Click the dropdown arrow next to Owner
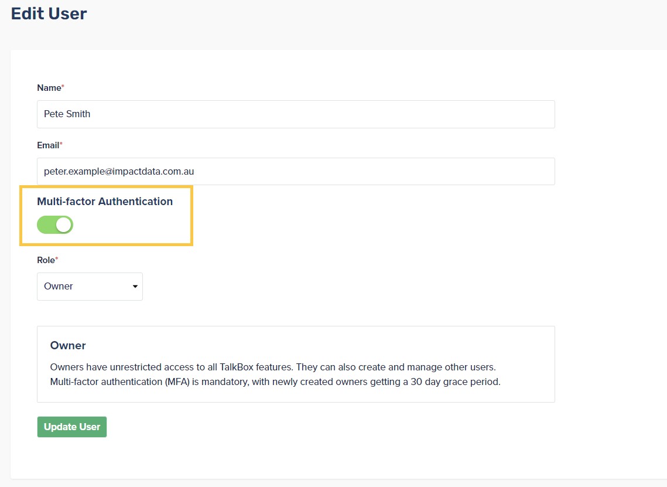This screenshot has width=667, height=487. click(x=135, y=287)
